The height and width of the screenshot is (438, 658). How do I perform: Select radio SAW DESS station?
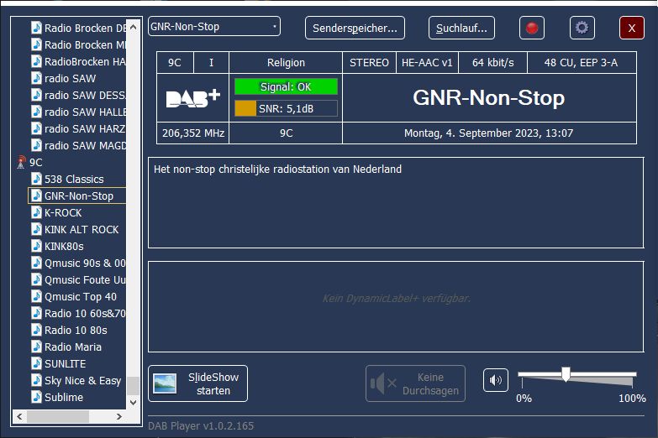click(x=85, y=95)
